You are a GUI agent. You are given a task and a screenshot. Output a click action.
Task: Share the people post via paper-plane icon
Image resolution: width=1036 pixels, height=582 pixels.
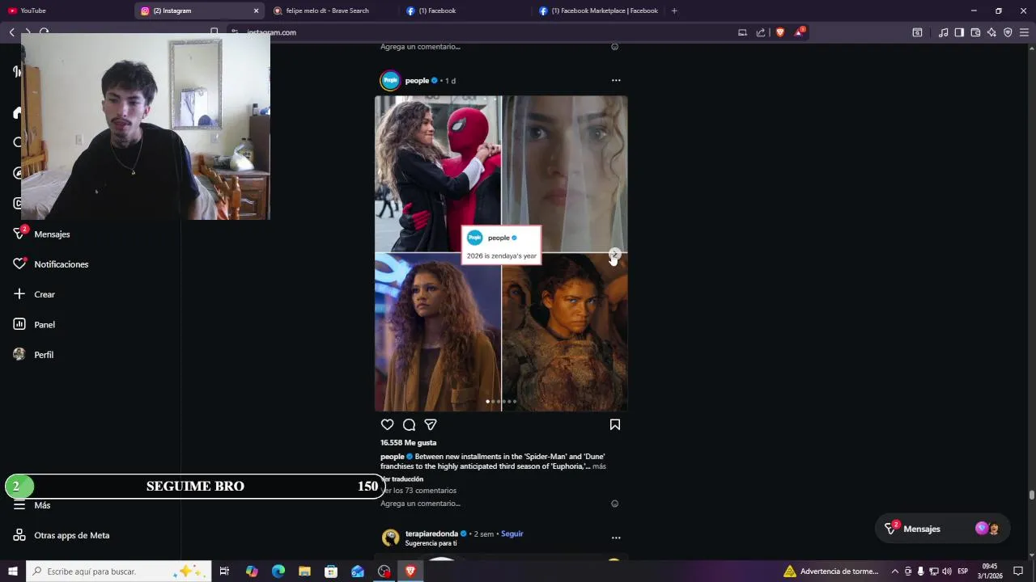coord(431,424)
